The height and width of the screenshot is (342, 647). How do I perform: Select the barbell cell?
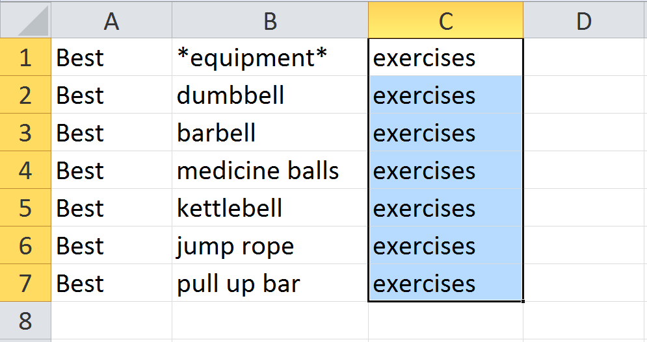click(270, 133)
